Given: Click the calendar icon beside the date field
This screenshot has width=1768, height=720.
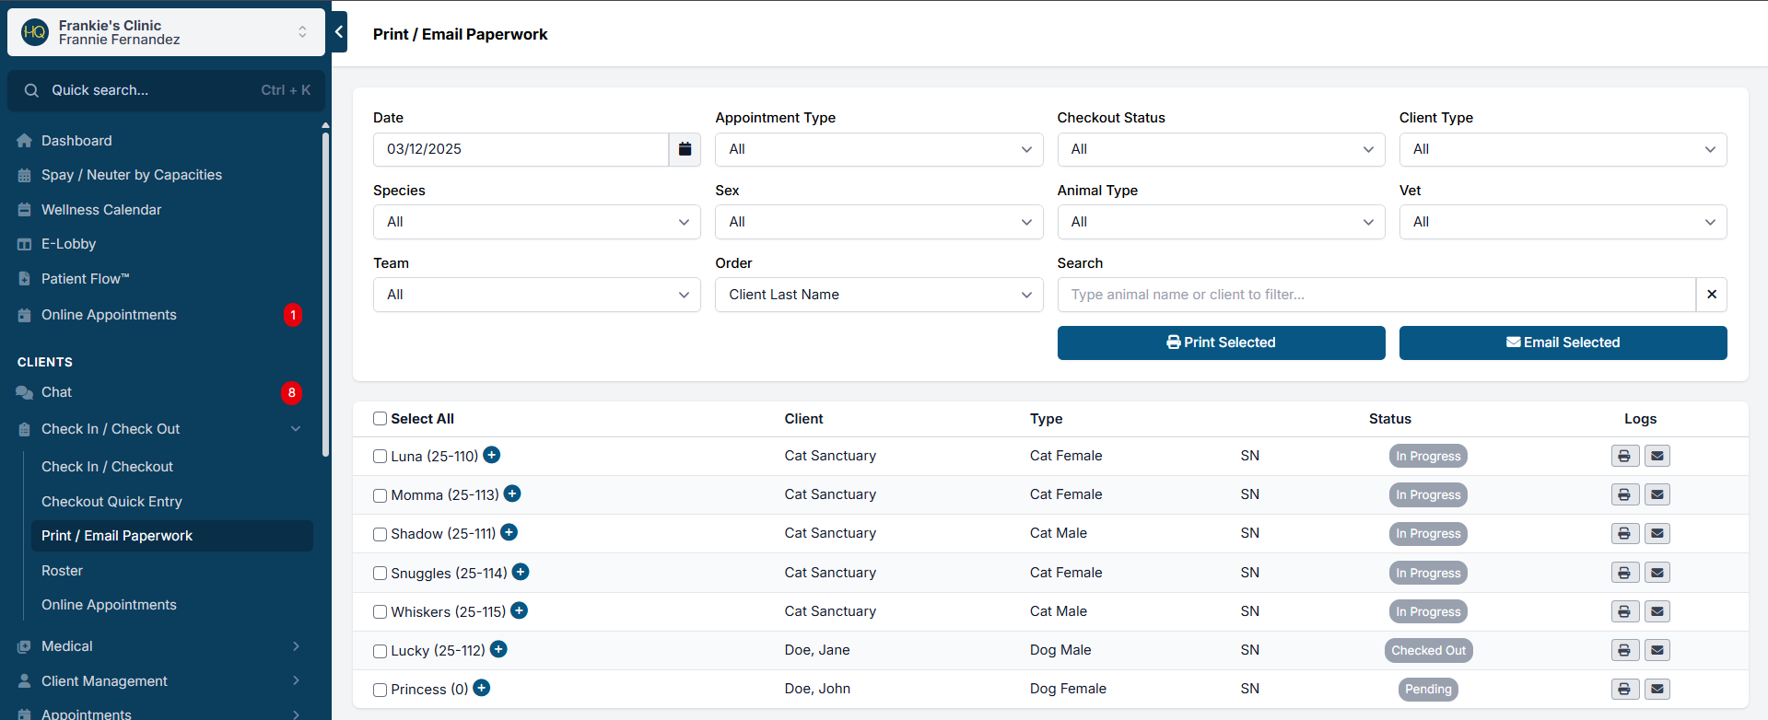Looking at the screenshot, I should pos(685,149).
